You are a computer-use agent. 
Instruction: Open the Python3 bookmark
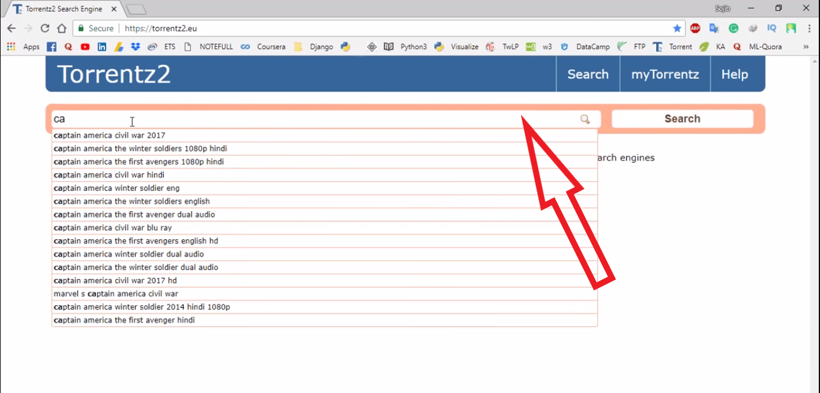point(414,47)
